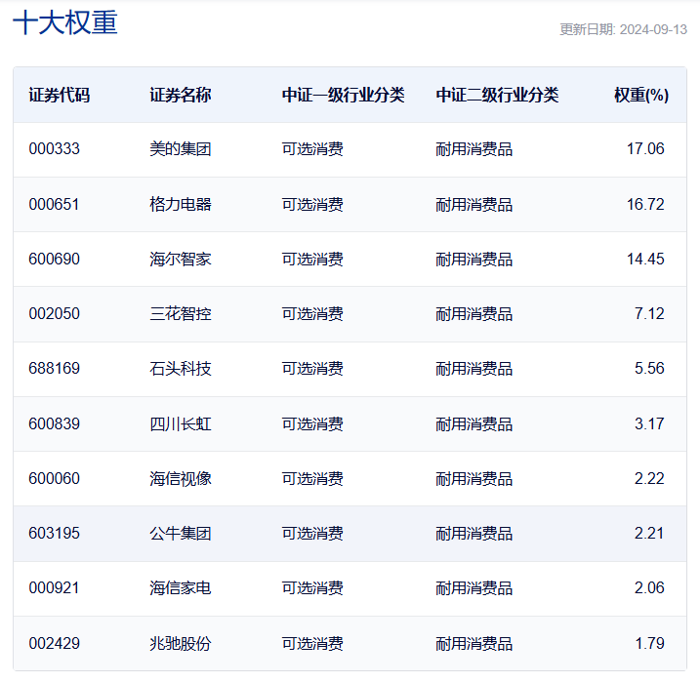Select security code 600060
This screenshot has width=700, height=683.
tap(54, 478)
